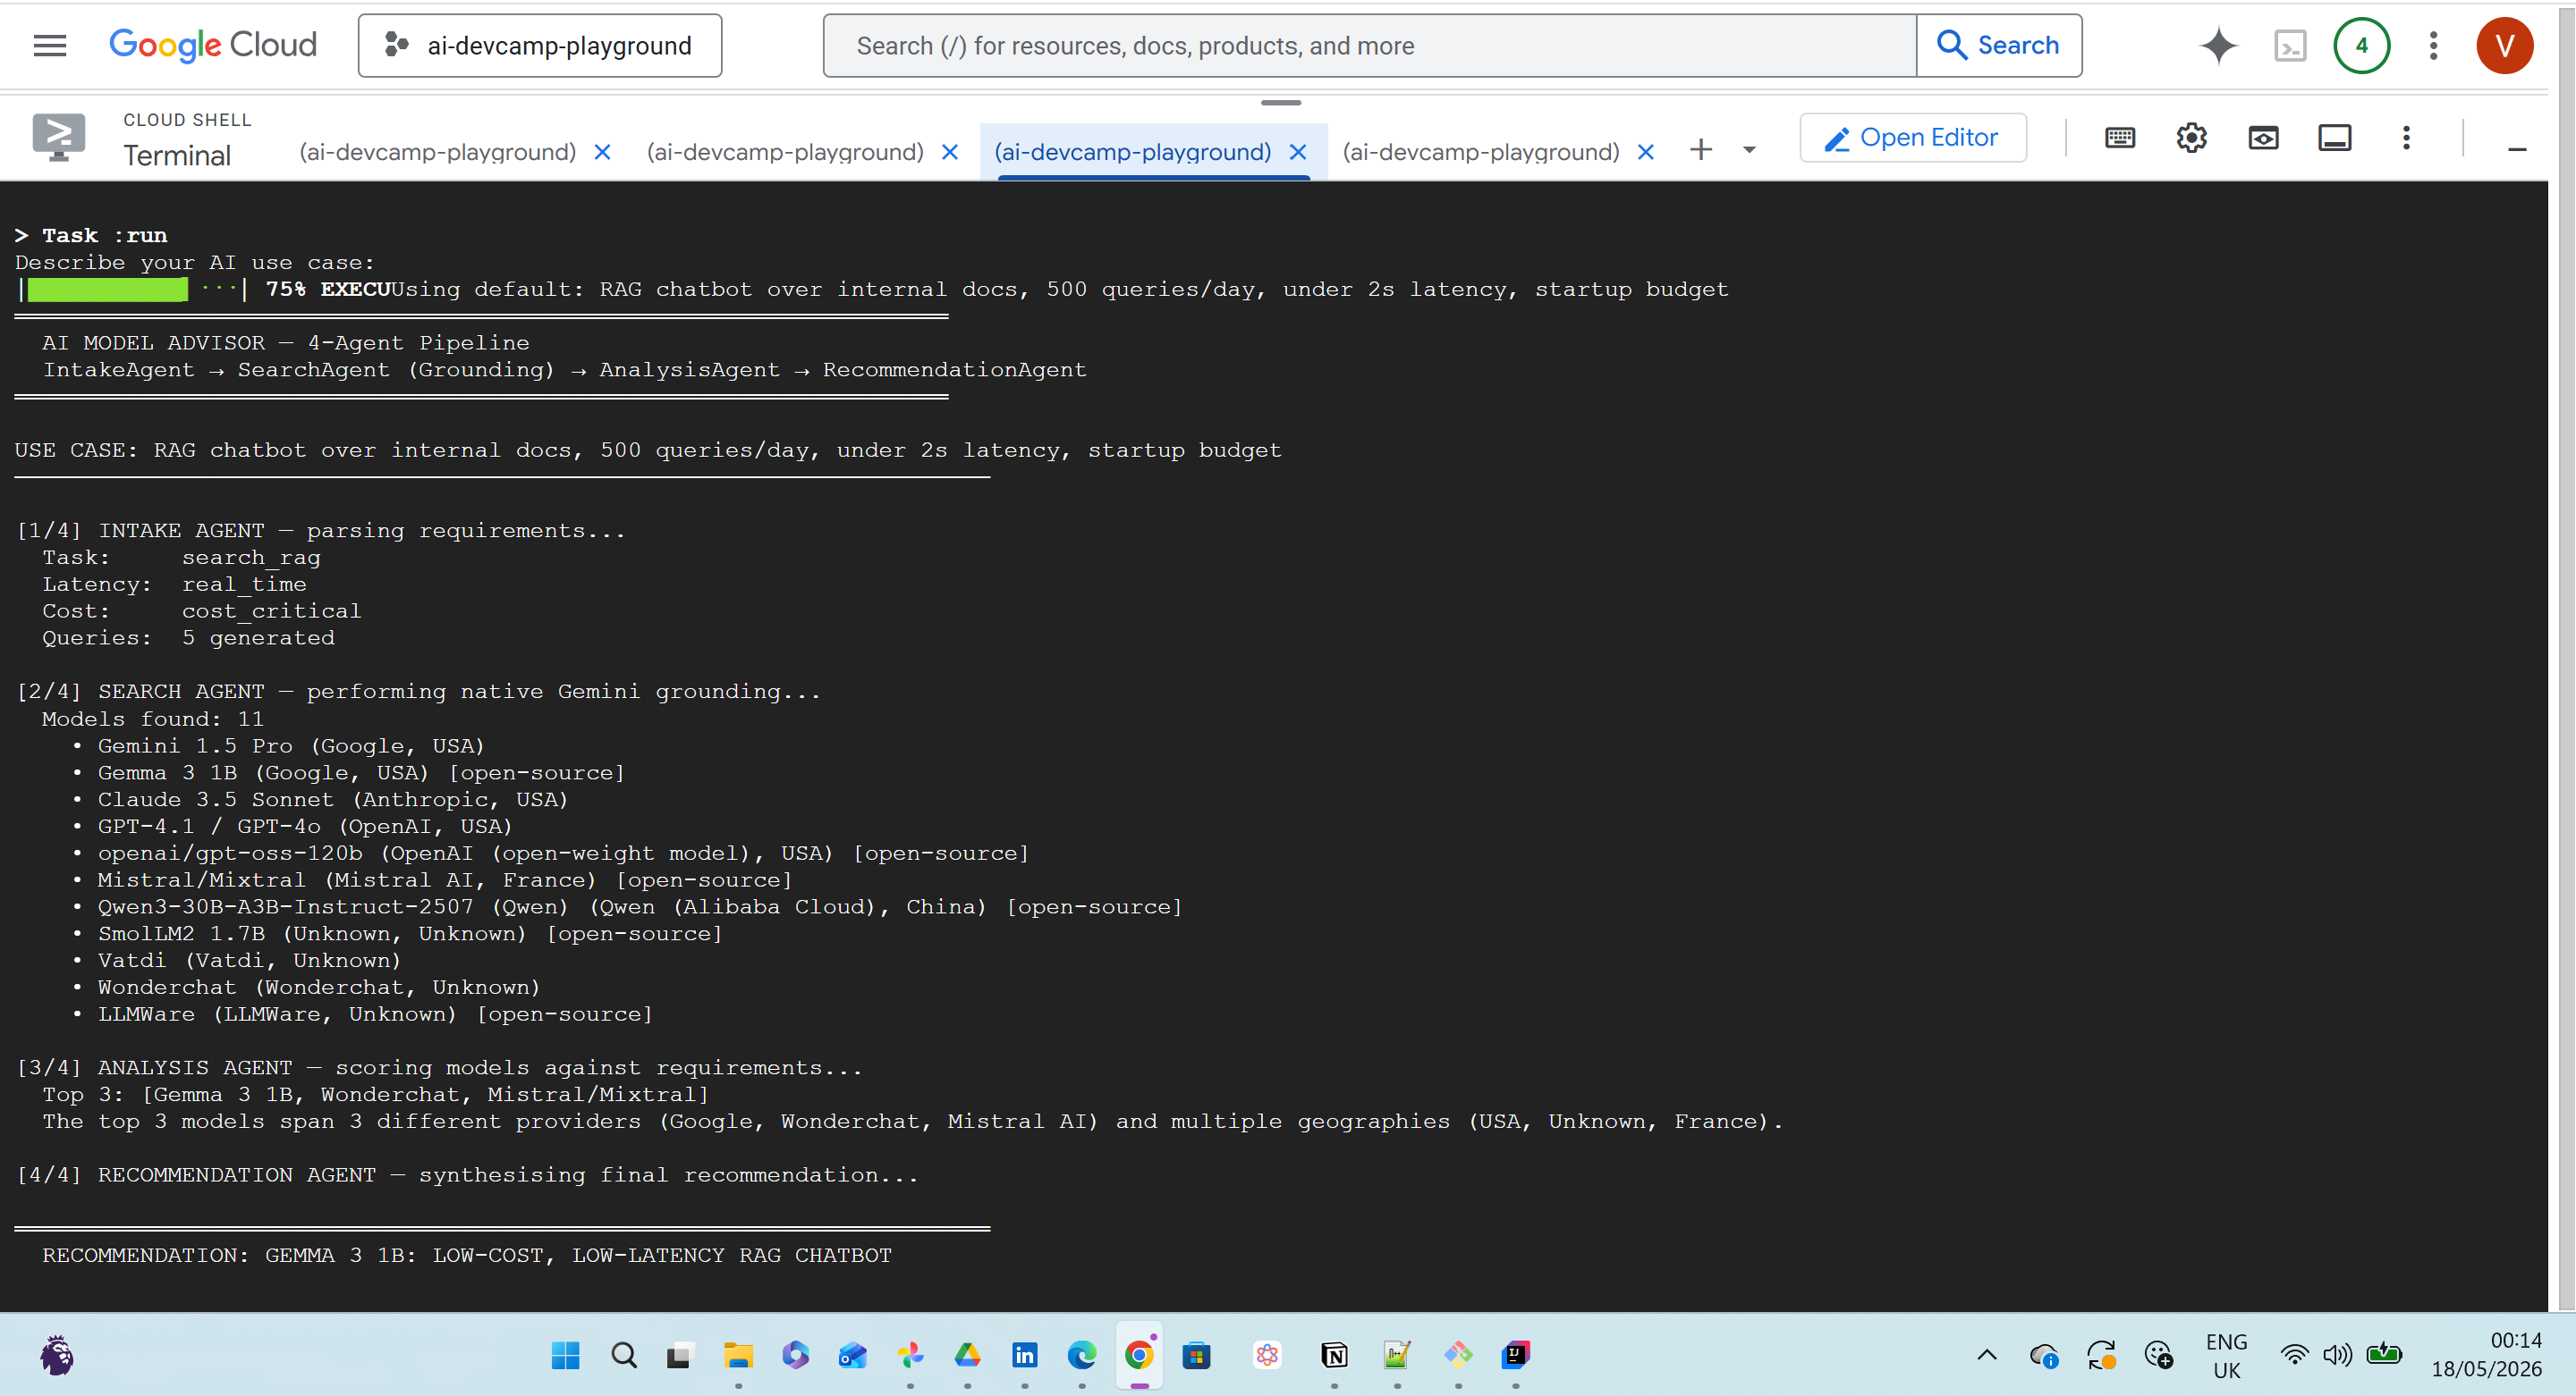Click the Cloud Shell terminal icon
The image size is (2576, 1396).
pos(58,137)
